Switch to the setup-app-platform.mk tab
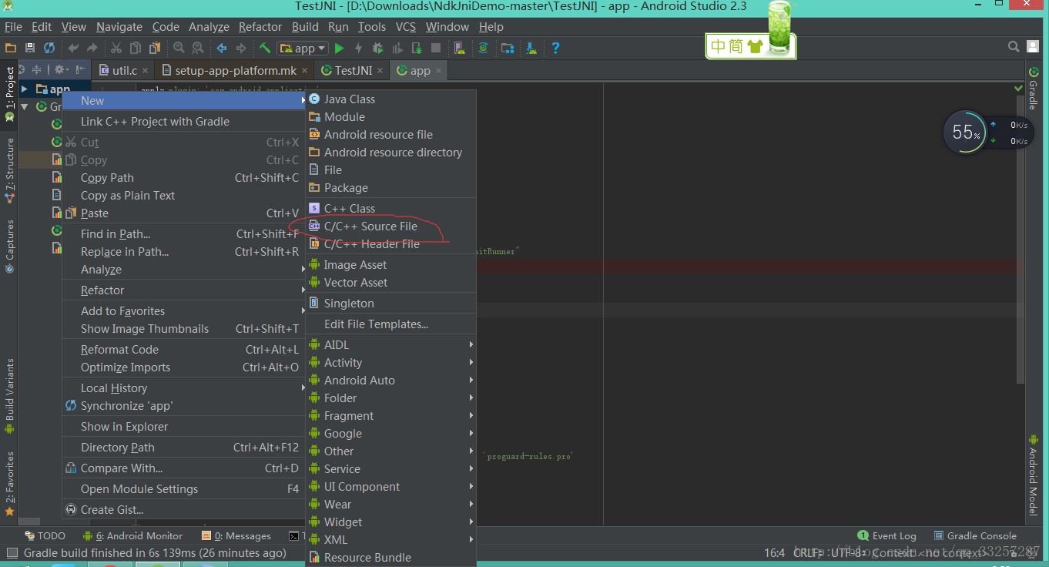This screenshot has width=1049, height=567. [x=236, y=70]
